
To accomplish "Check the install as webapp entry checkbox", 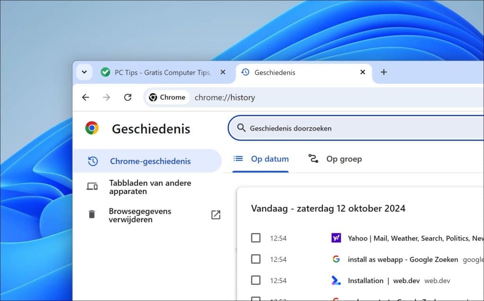I will pyautogui.click(x=256, y=259).
